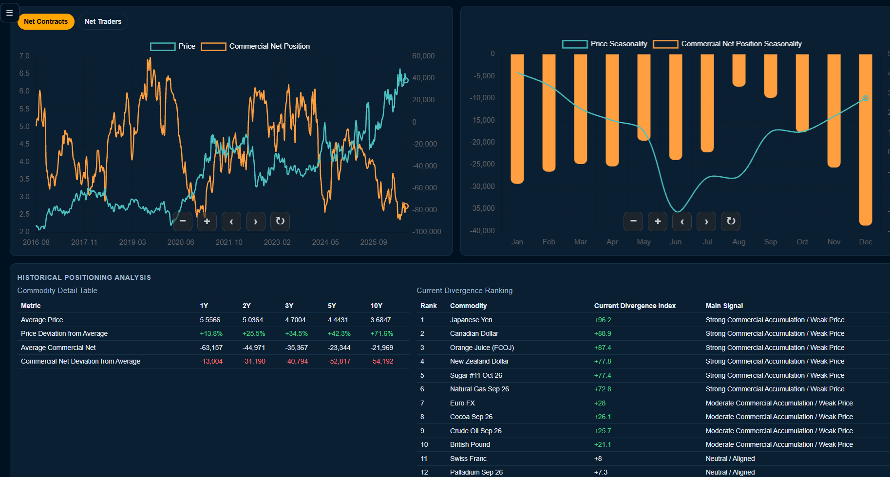Click the Average Price metric row label
Image resolution: width=890 pixels, height=477 pixels.
pyautogui.click(x=42, y=320)
